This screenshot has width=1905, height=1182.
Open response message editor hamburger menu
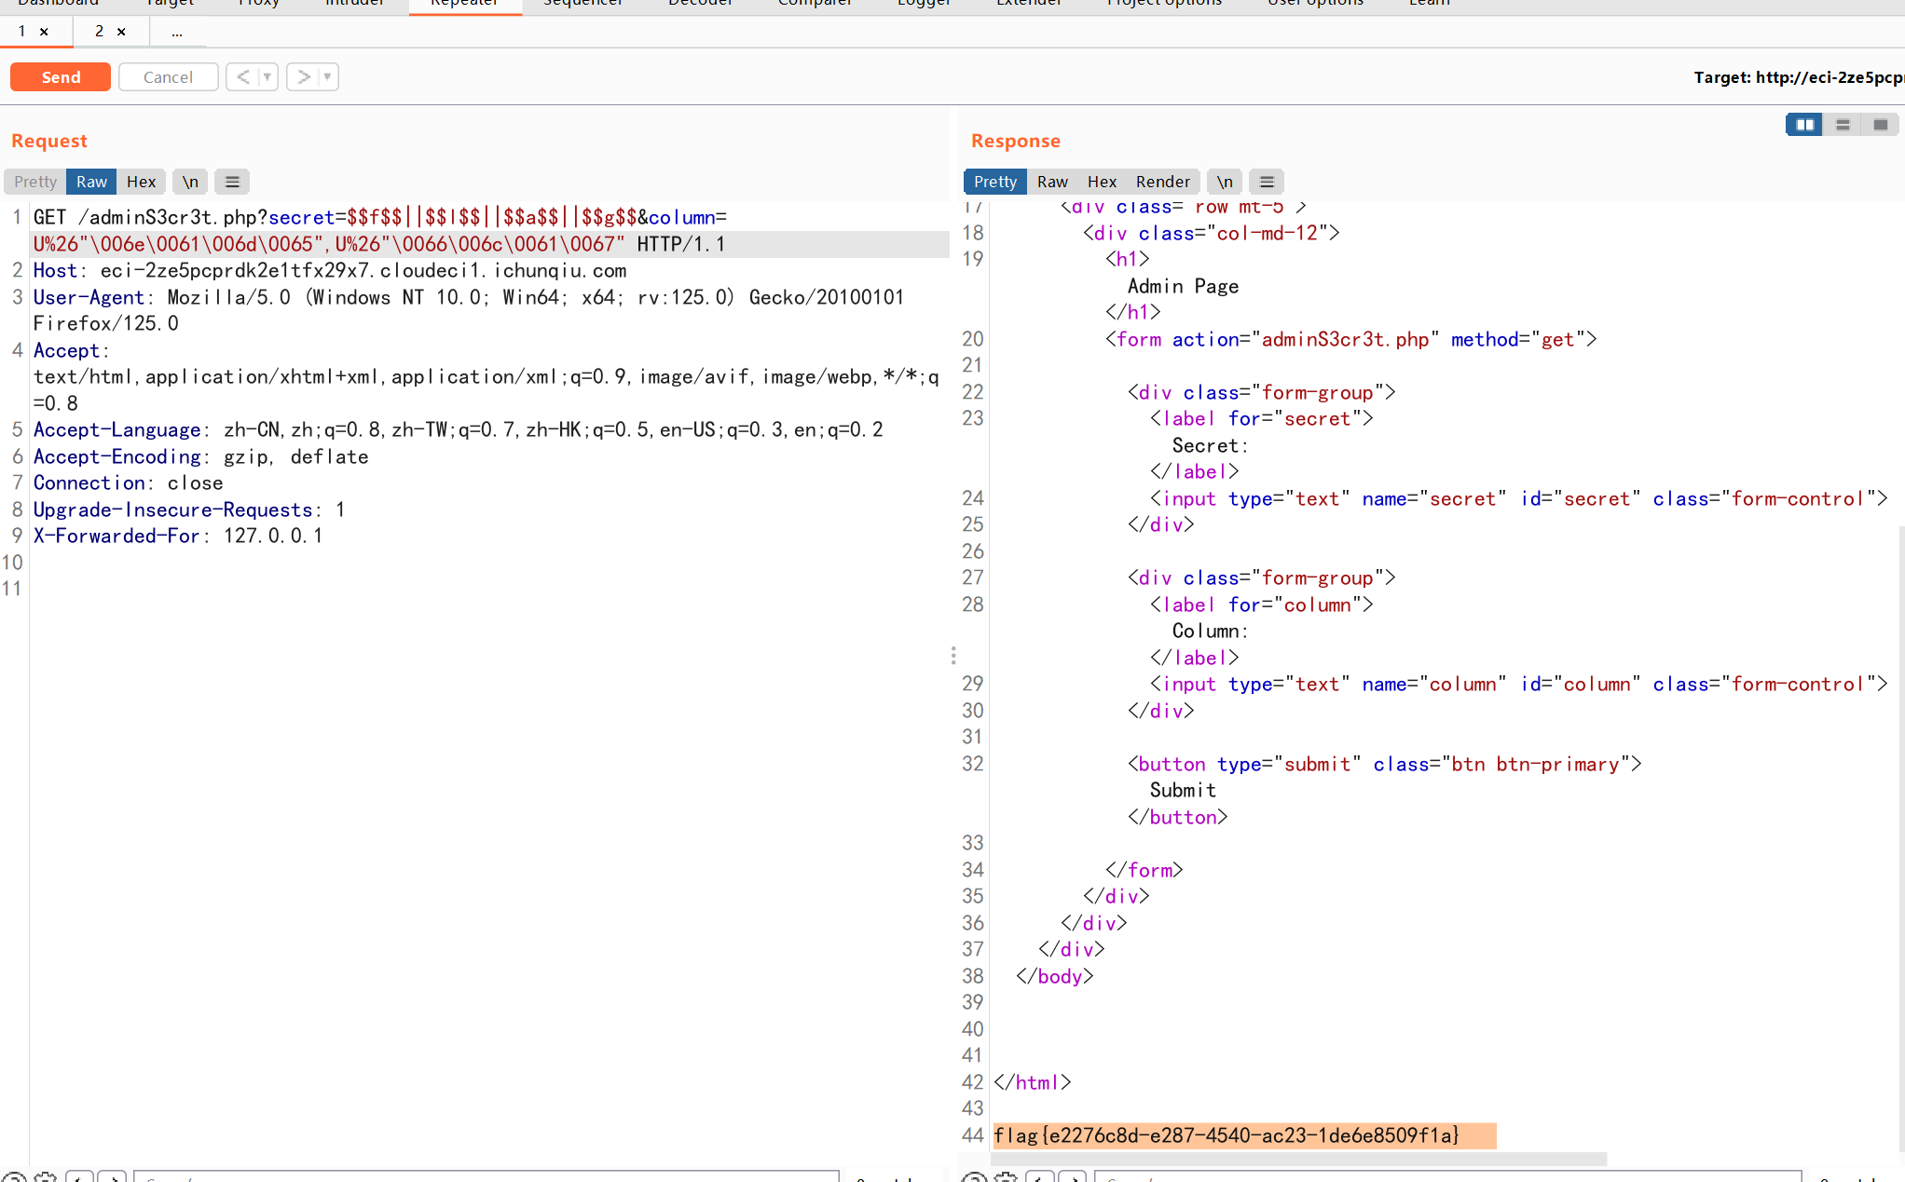tap(1267, 182)
